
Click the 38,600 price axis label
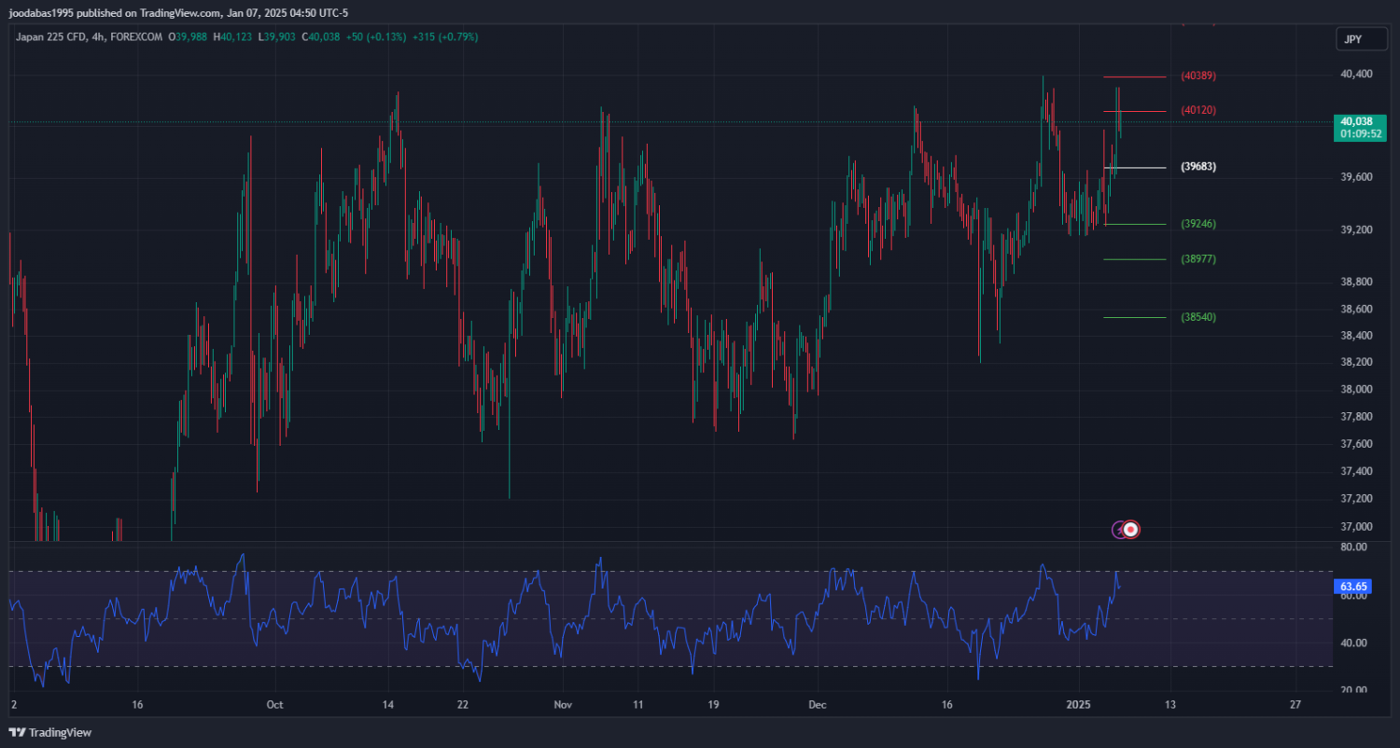click(x=1356, y=310)
